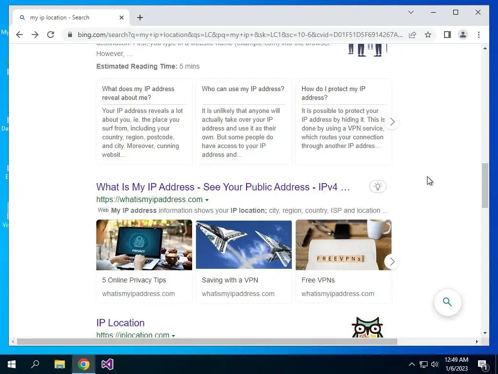Viewport: 498px width, 374px height.
Task: Click the vertical scrollbar thumb
Action: pos(485,186)
